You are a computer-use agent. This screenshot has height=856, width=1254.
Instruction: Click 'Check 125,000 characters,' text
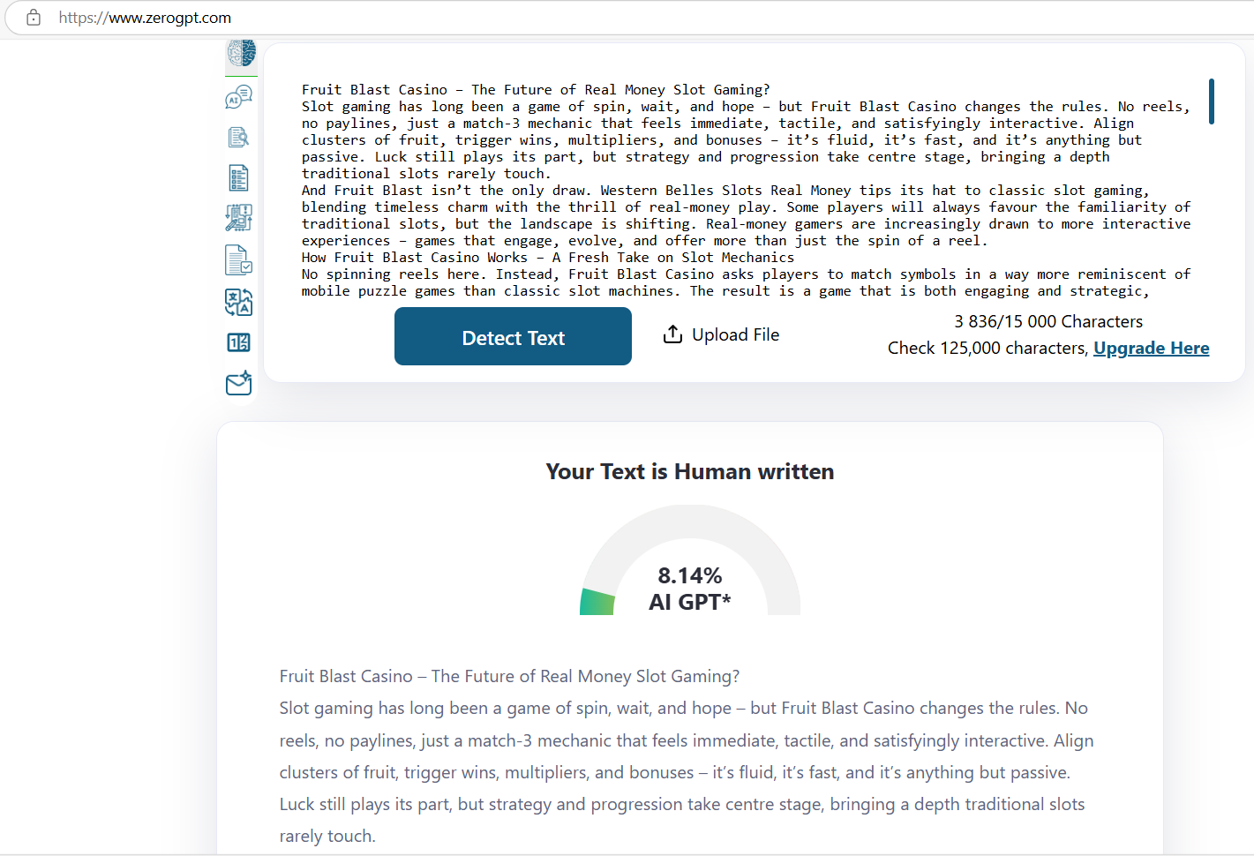[x=988, y=348]
